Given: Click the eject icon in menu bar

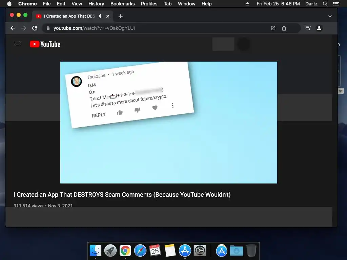Looking at the screenshot, I should coord(248,4).
